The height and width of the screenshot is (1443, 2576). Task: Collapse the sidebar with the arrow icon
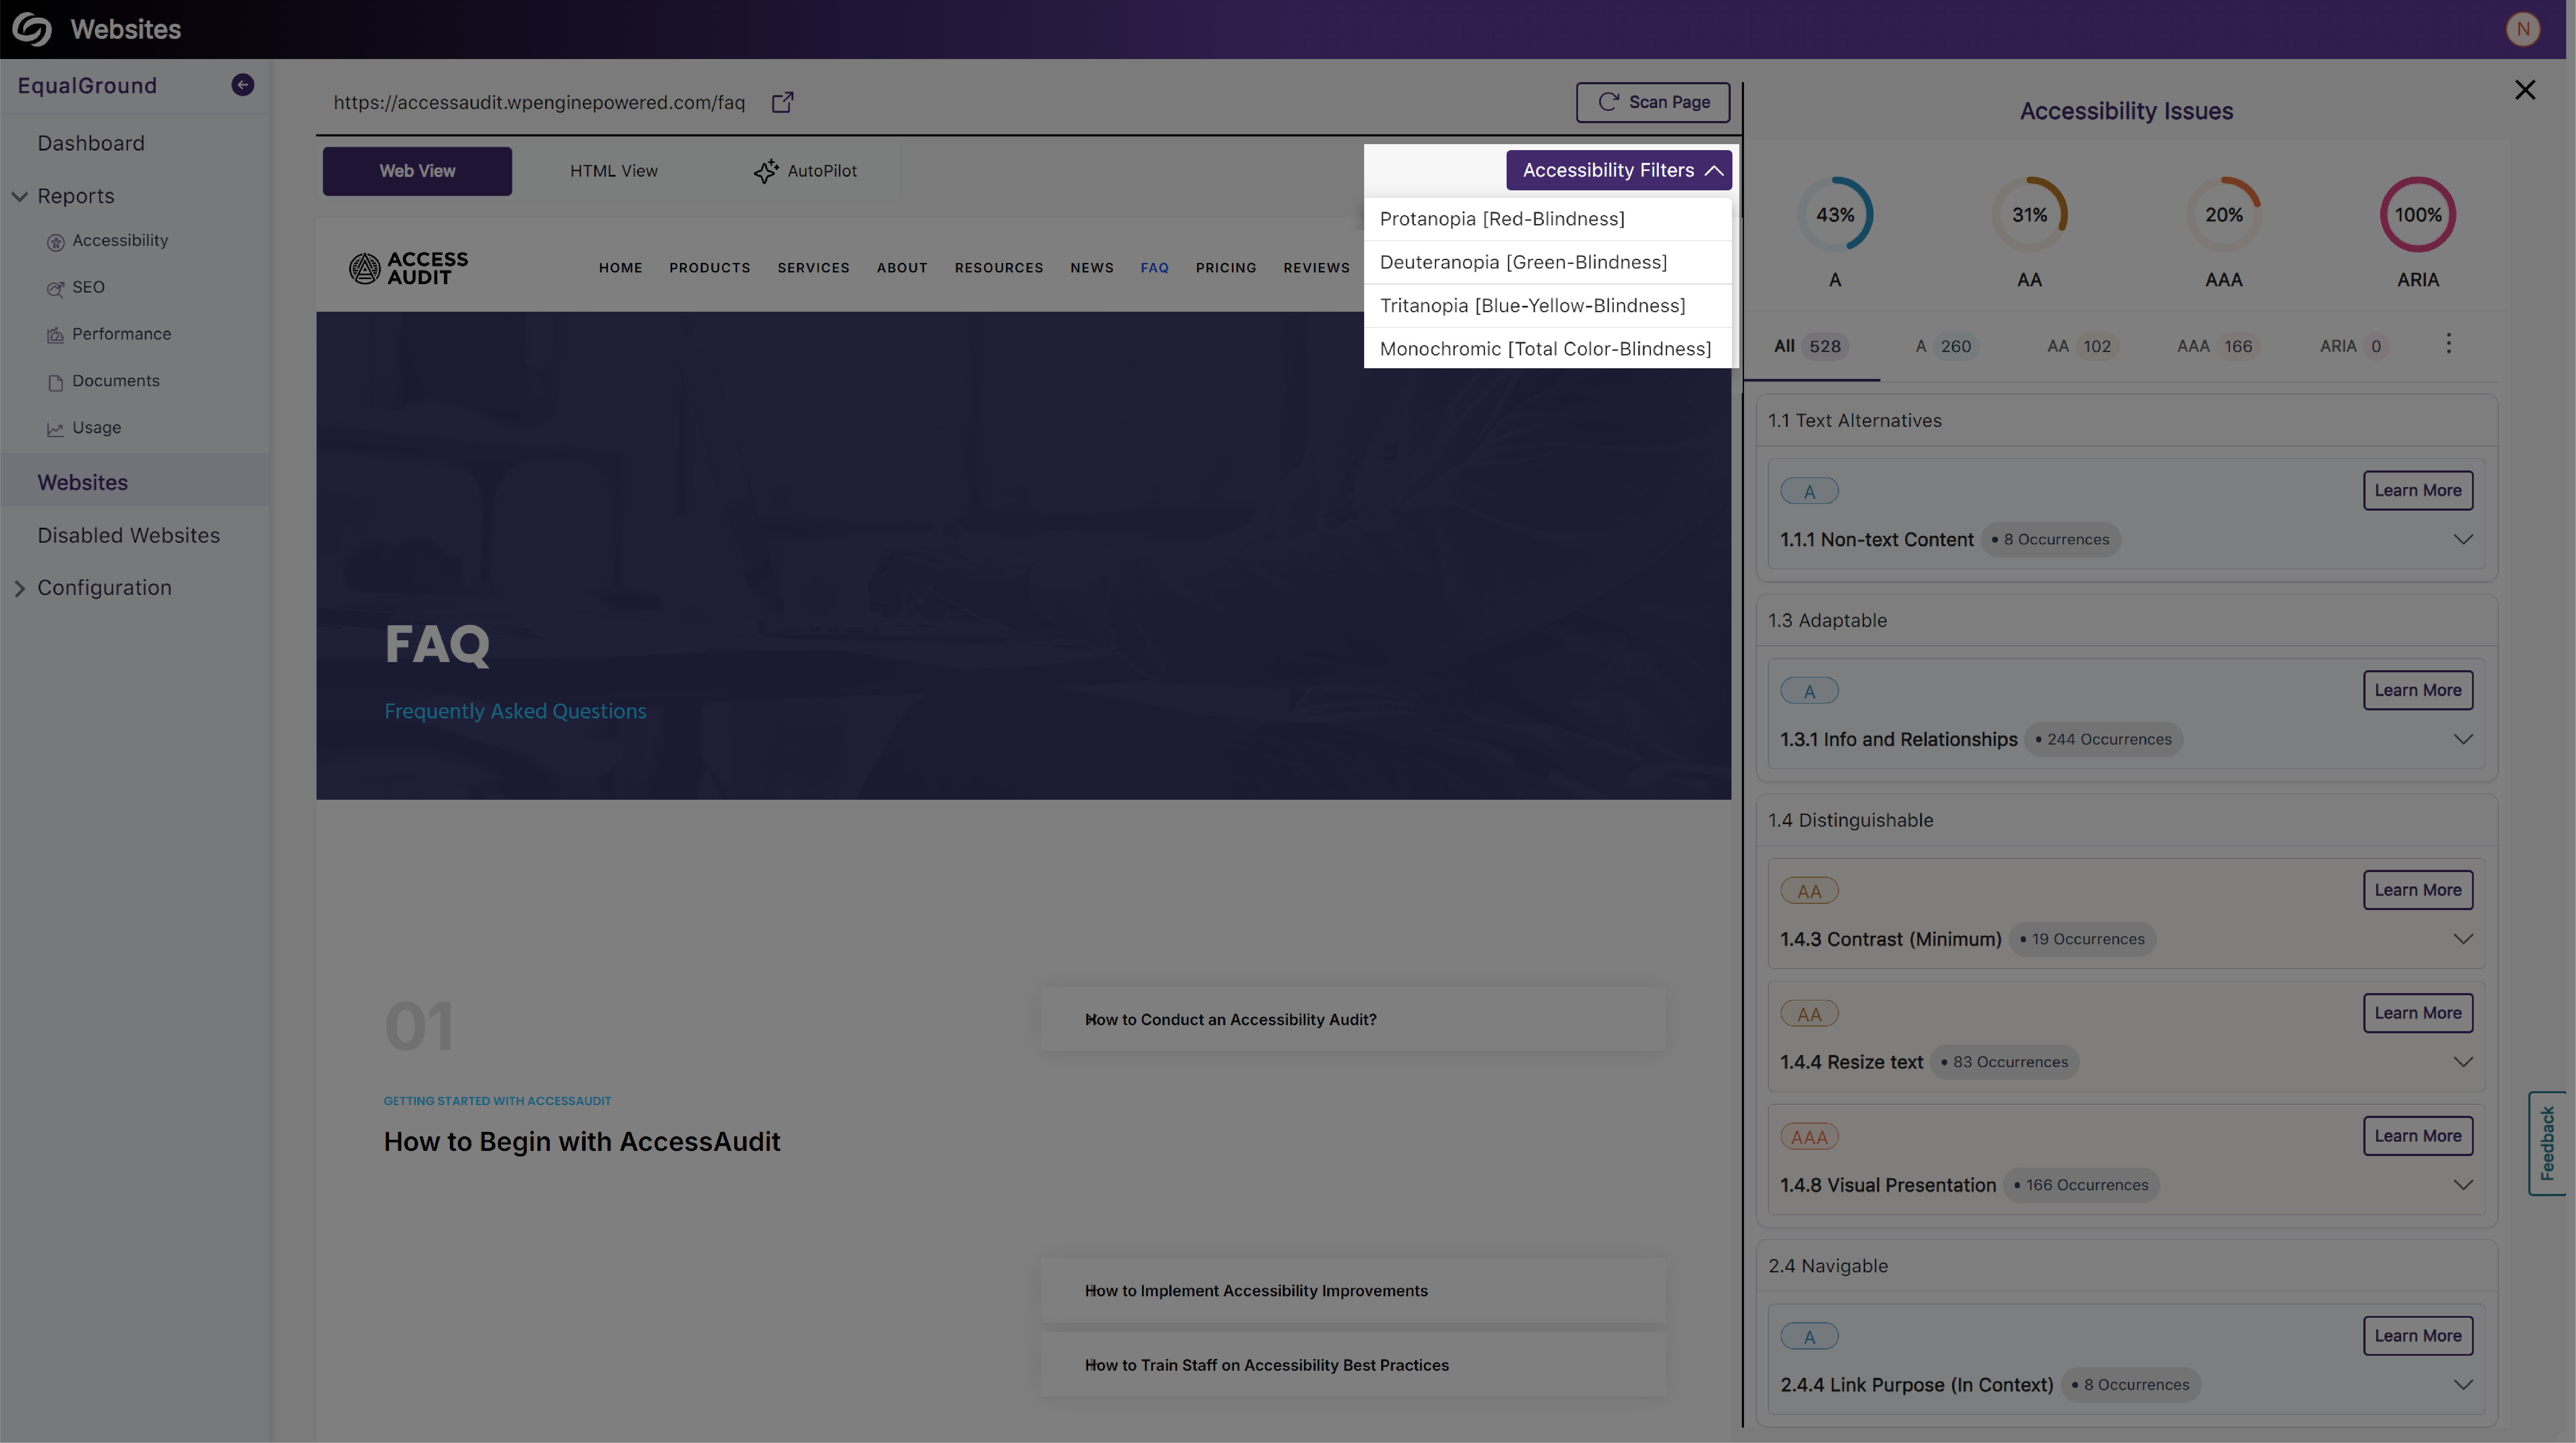242,85
